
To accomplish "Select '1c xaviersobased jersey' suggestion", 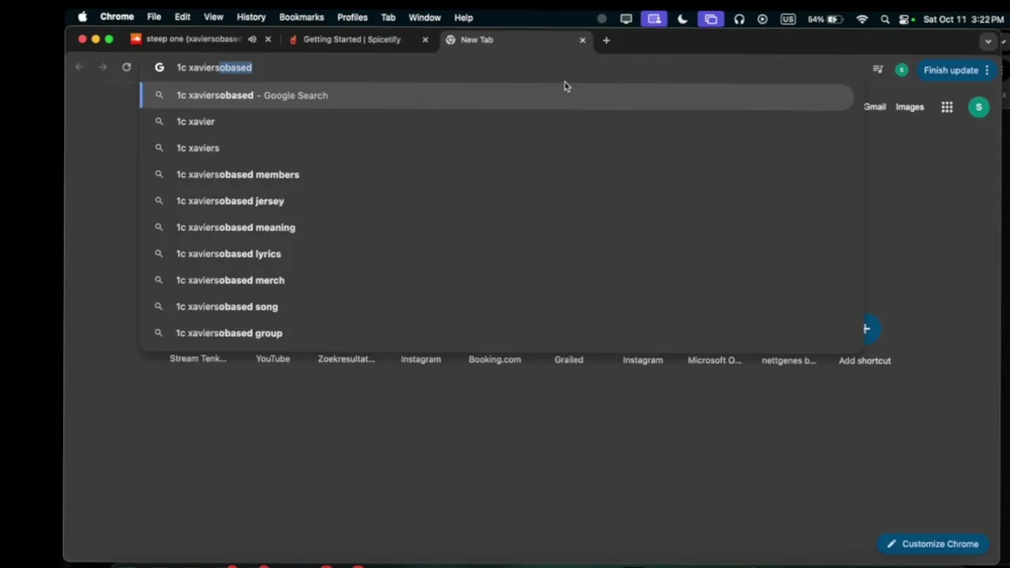I will coord(497,200).
